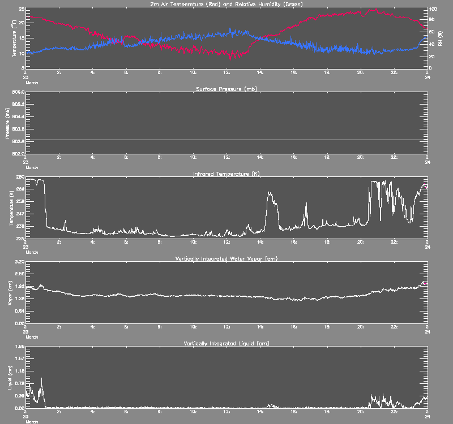
Task: Click the '22:' hour tick under the Water Vapor chart
Action: (394, 327)
